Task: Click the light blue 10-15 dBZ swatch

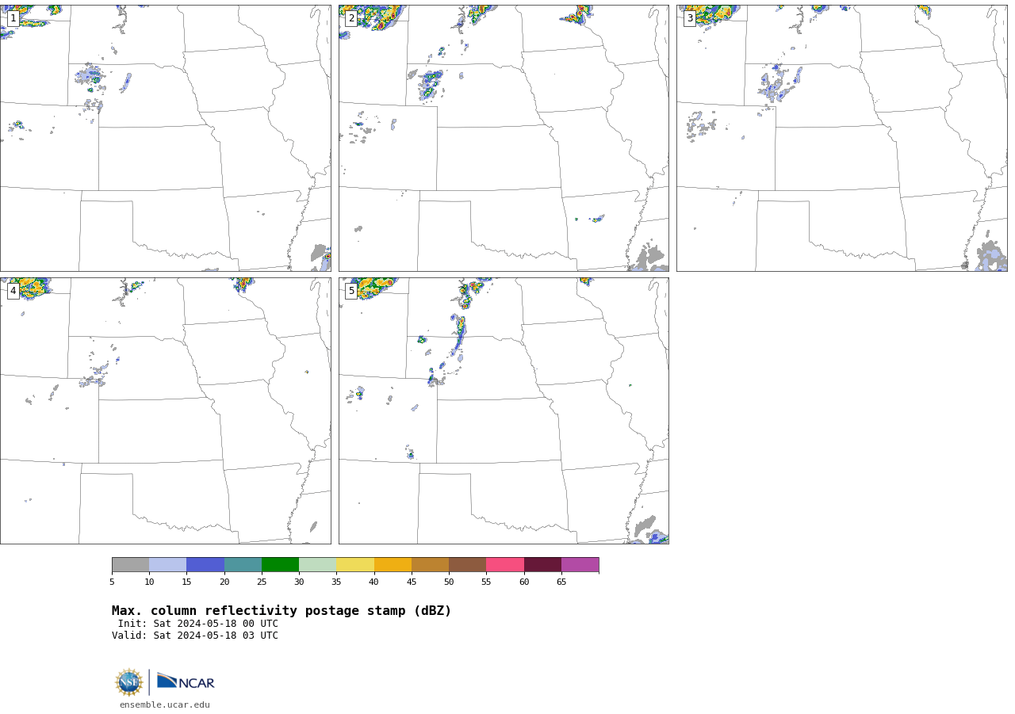Action: (x=168, y=564)
